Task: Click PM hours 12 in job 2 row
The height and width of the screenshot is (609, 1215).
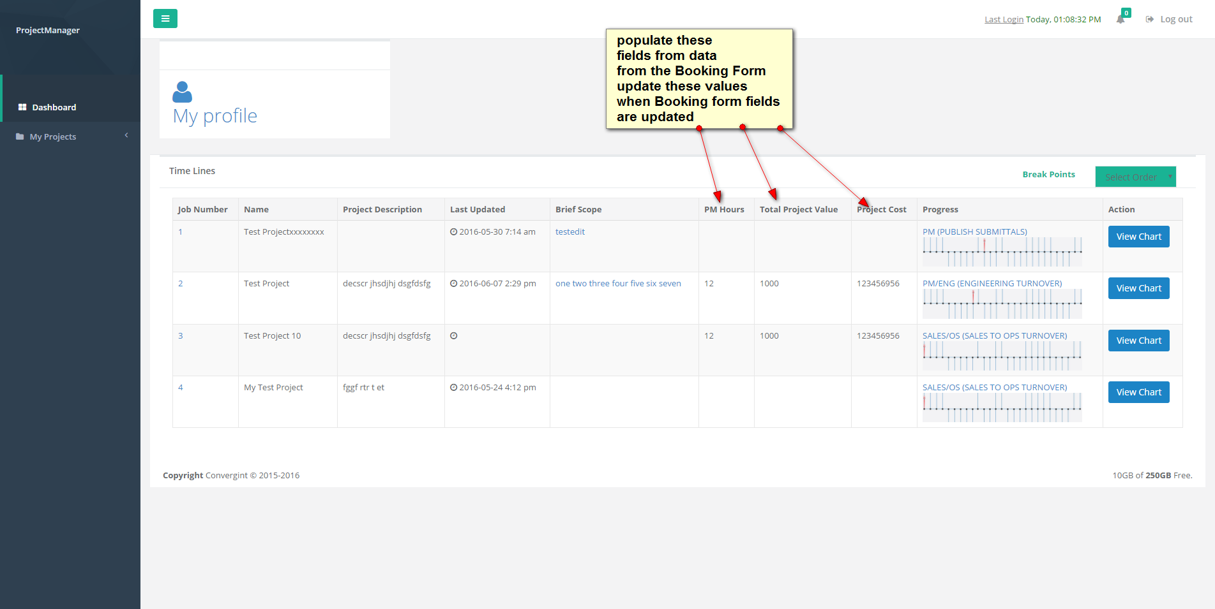Action: [x=709, y=283]
